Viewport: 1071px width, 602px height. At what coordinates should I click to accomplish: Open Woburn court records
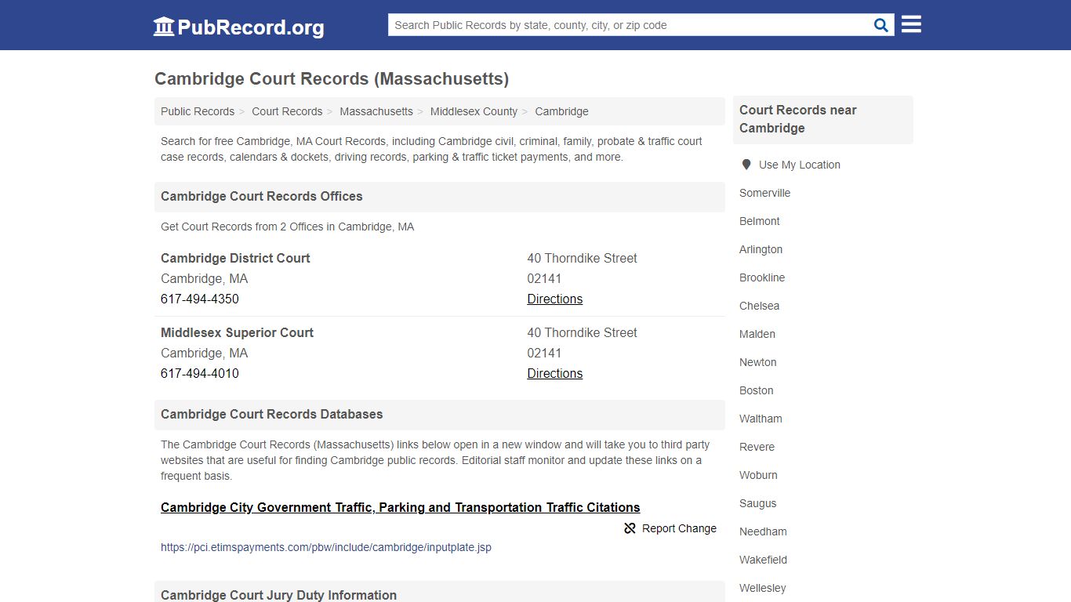pyautogui.click(x=758, y=475)
